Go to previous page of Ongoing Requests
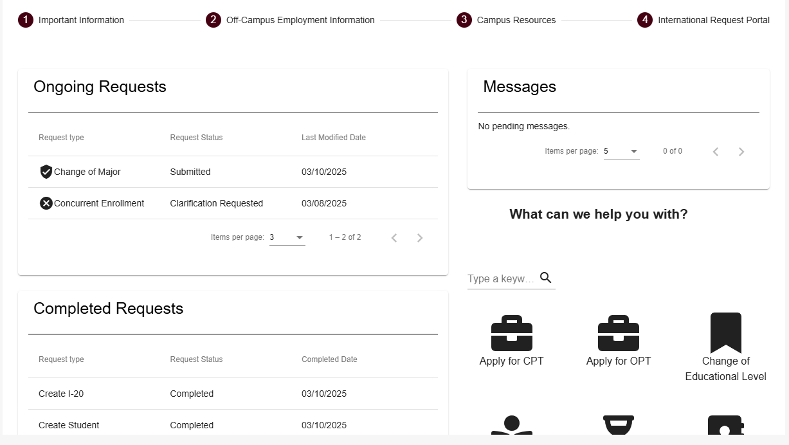This screenshot has width=789, height=445. [394, 238]
